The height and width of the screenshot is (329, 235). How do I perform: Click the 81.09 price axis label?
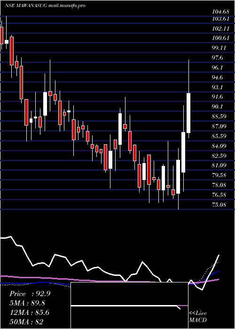pyautogui.click(x=219, y=165)
